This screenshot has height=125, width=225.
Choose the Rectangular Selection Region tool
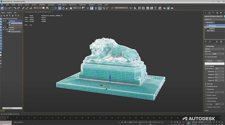click(x=51, y=8)
